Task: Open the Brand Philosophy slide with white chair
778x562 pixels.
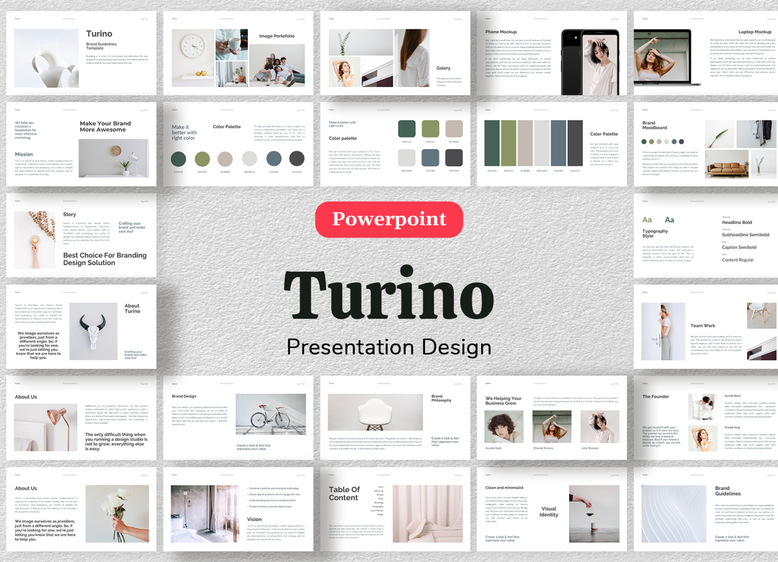Action: pos(395,417)
